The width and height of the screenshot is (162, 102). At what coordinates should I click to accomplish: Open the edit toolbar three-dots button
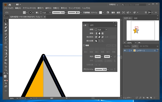(6, 91)
